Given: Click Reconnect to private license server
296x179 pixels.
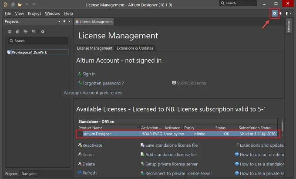Looking at the screenshot, I should pyautogui.click(x=176, y=173).
